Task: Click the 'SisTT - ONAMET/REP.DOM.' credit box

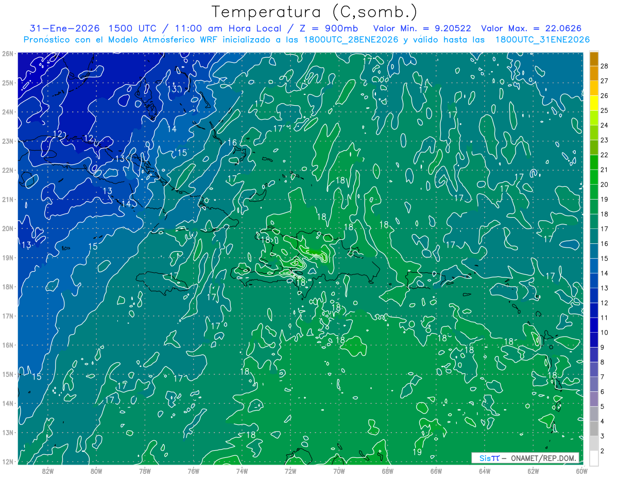Action: pos(525,458)
